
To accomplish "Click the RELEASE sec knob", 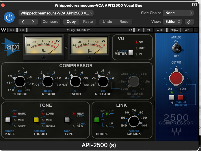I will [x=103, y=81].
